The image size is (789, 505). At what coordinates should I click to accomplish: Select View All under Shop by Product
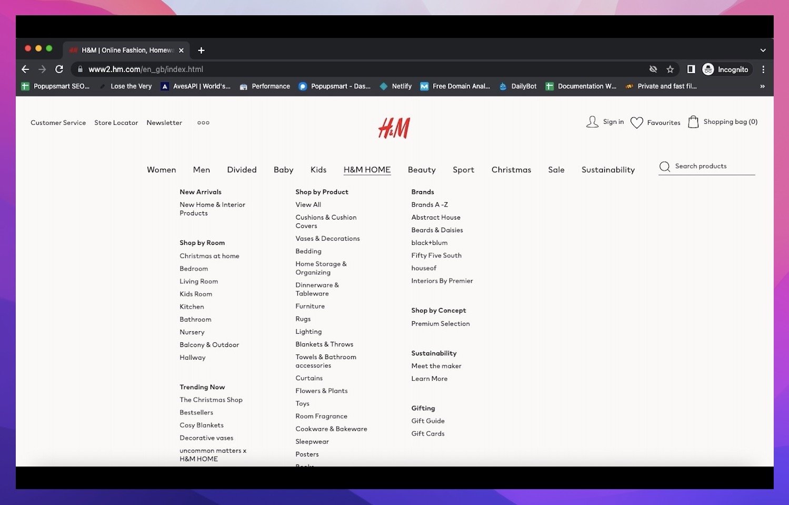308,205
